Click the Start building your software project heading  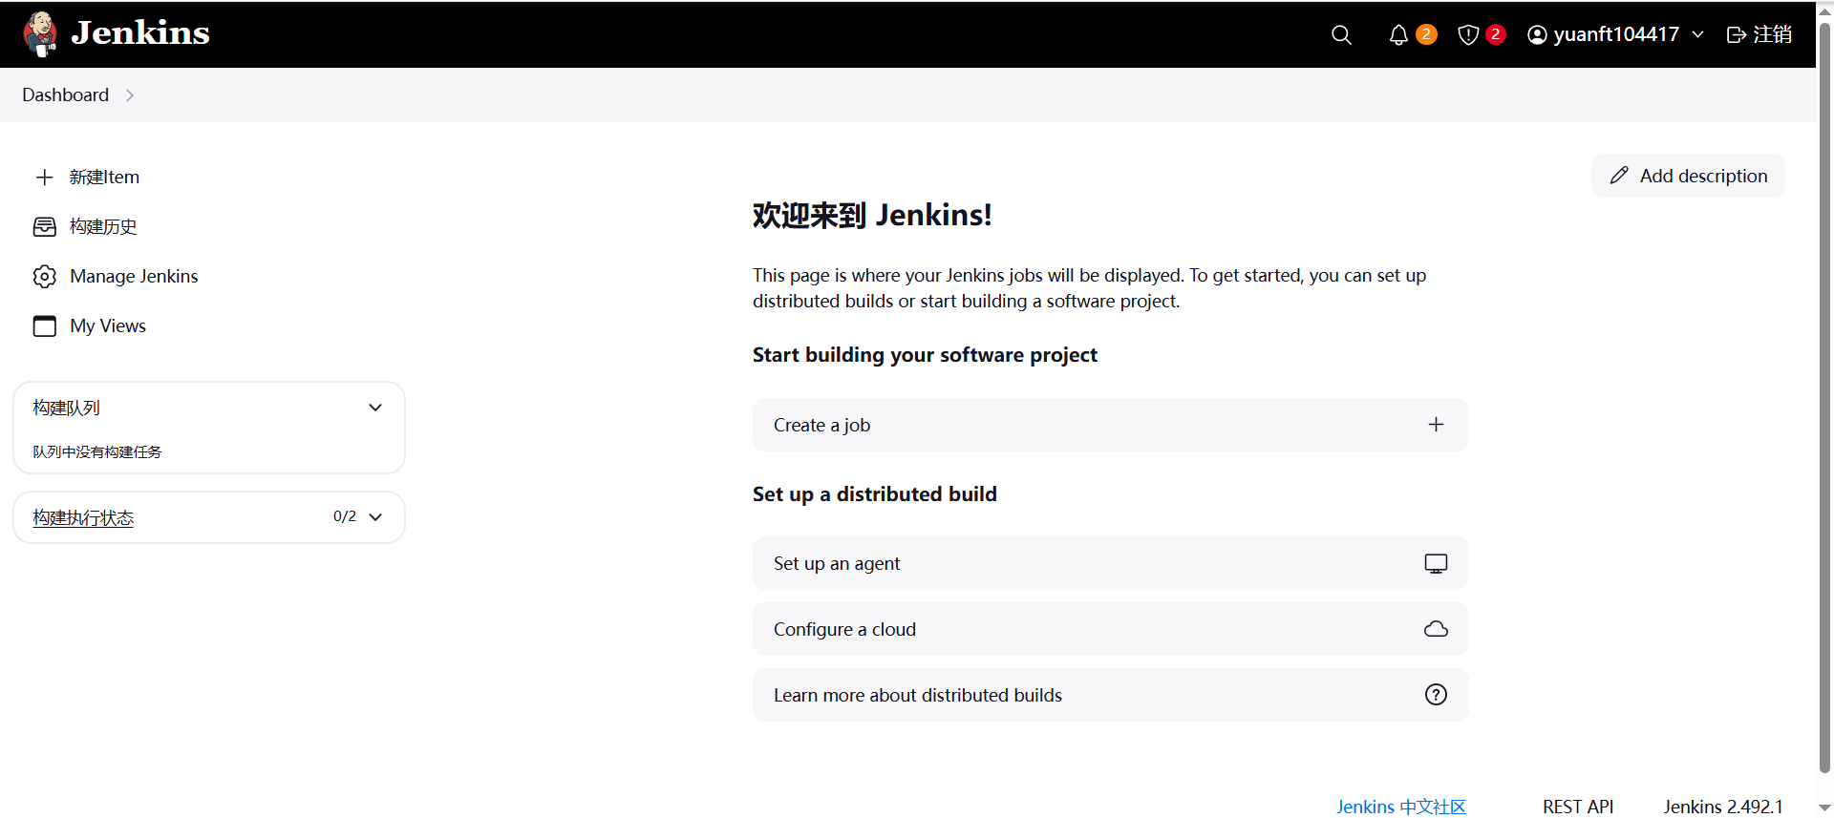coord(925,355)
